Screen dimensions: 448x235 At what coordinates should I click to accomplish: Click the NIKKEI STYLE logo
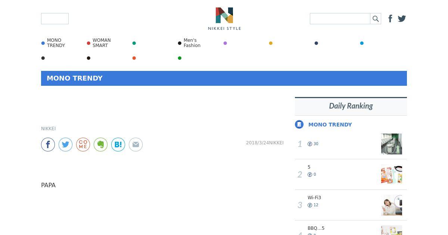click(x=224, y=19)
